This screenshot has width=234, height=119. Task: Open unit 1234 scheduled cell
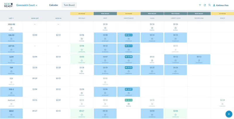11,59
